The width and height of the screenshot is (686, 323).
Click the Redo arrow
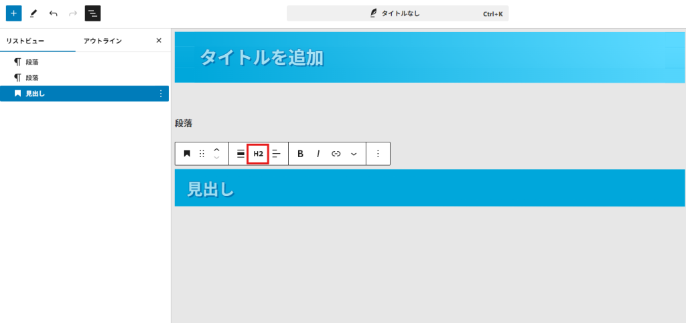point(73,13)
